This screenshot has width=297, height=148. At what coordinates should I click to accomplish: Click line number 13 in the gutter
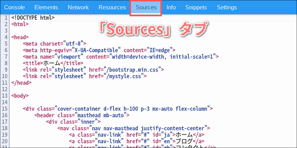click(4, 96)
